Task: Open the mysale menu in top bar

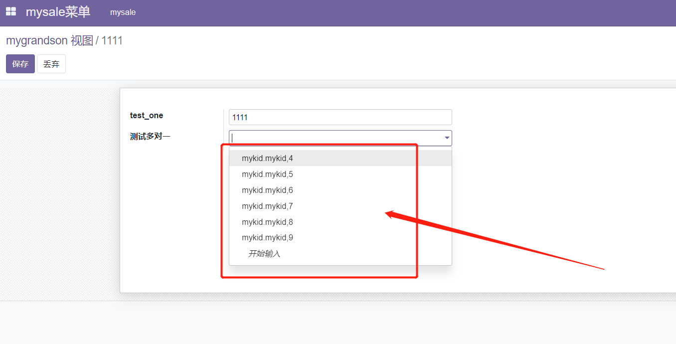Action: pyautogui.click(x=123, y=12)
